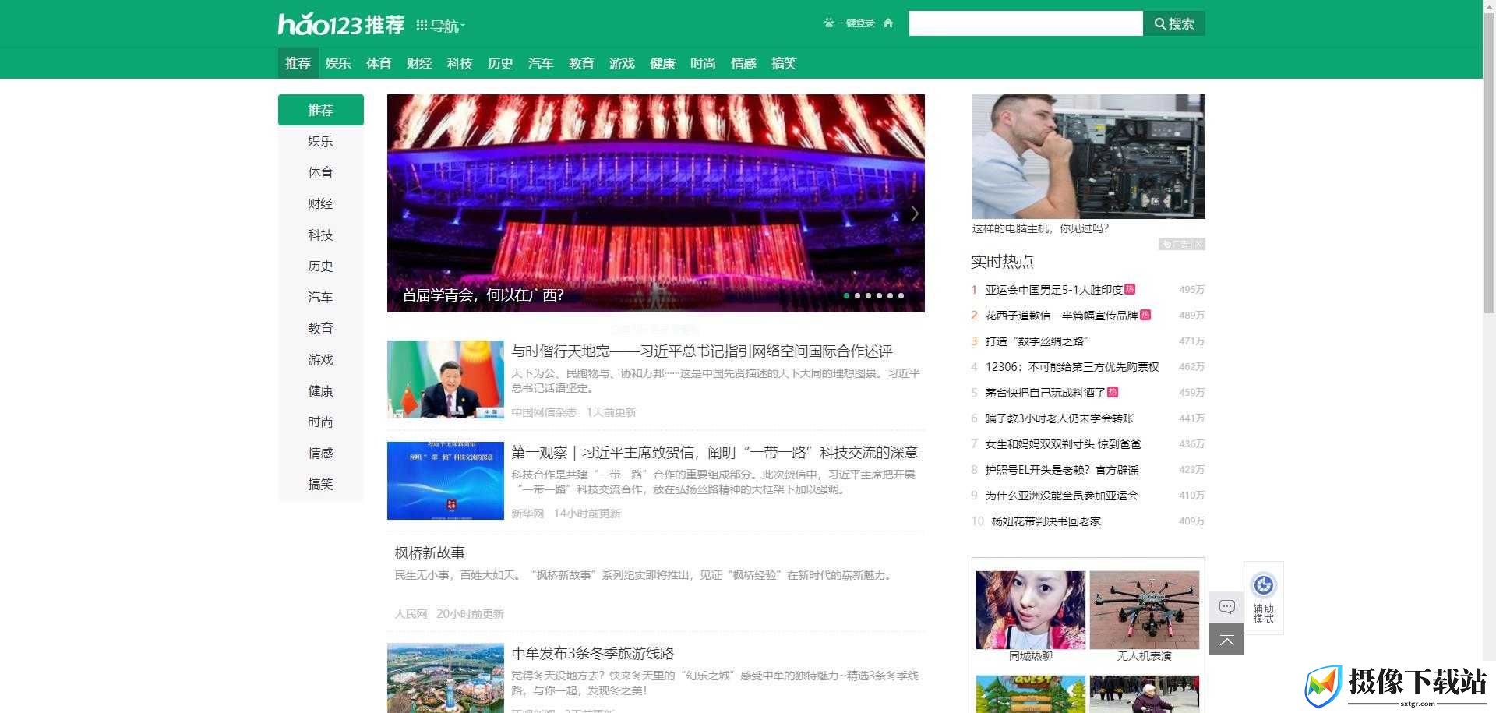Image resolution: width=1496 pixels, height=713 pixels.
Task: Select 娱乐 in the left sidebar
Action: click(321, 141)
